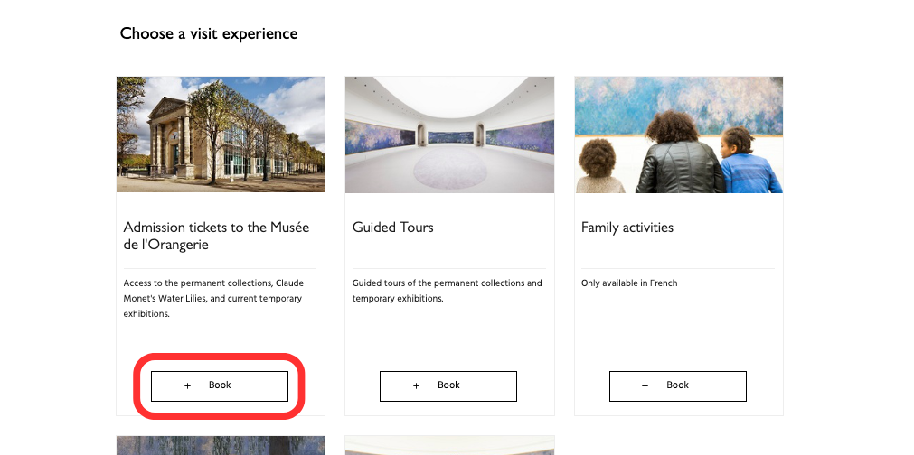Click the 'Book' label in the Admission button
The width and height of the screenshot is (914, 455).
click(x=220, y=385)
